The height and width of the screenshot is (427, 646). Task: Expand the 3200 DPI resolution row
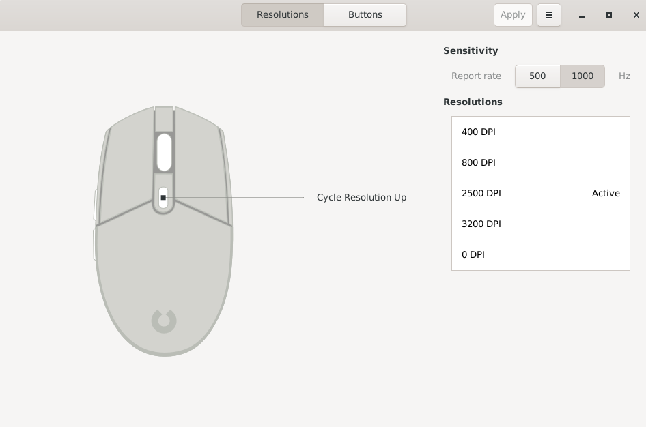(x=541, y=224)
